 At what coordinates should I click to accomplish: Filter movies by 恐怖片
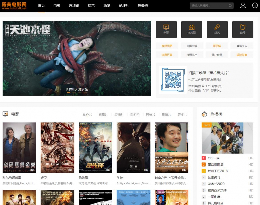(151, 115)
